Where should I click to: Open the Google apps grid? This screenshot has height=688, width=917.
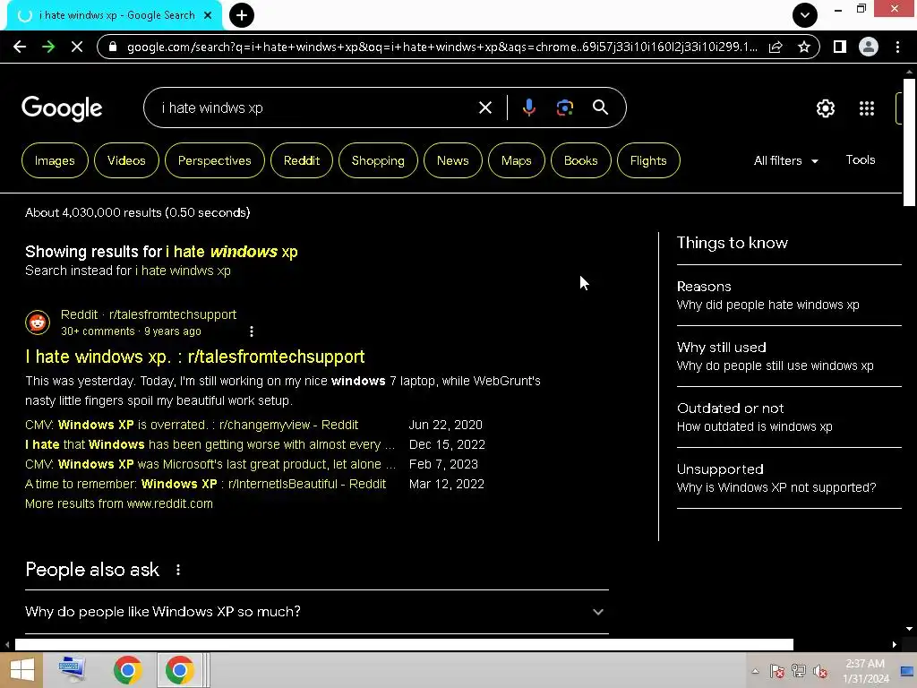pyautogui.click(x=867, y=108)
